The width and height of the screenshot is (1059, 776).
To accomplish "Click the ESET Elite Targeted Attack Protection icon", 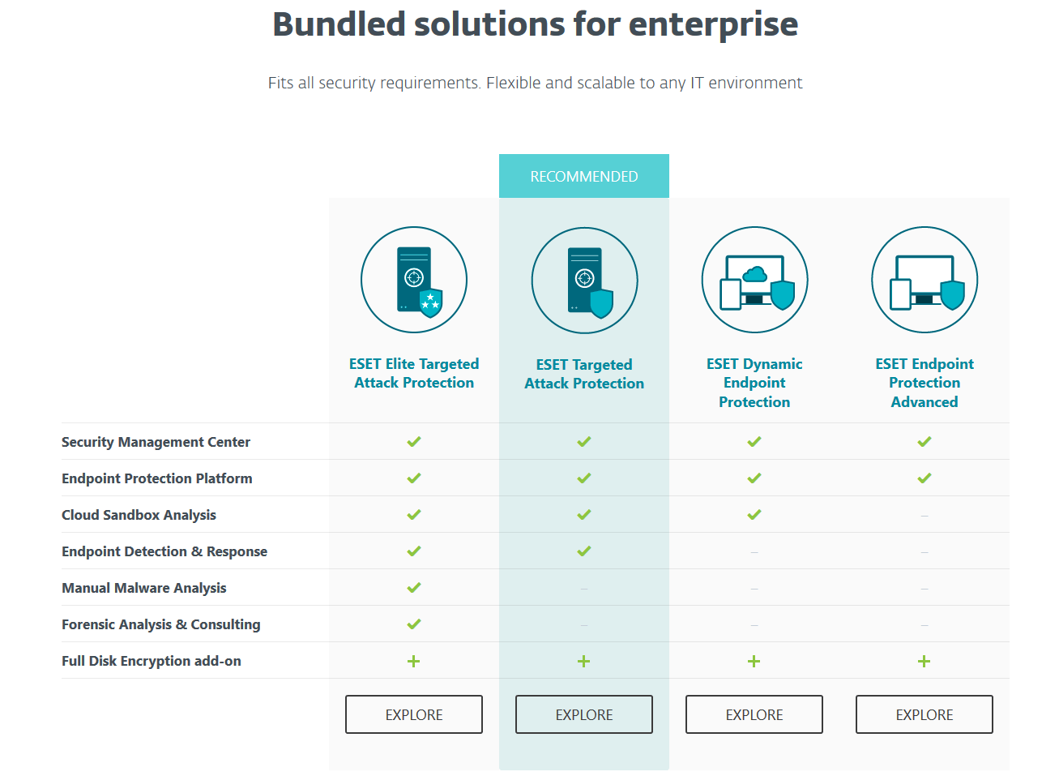I will click(x=414, y=280).
